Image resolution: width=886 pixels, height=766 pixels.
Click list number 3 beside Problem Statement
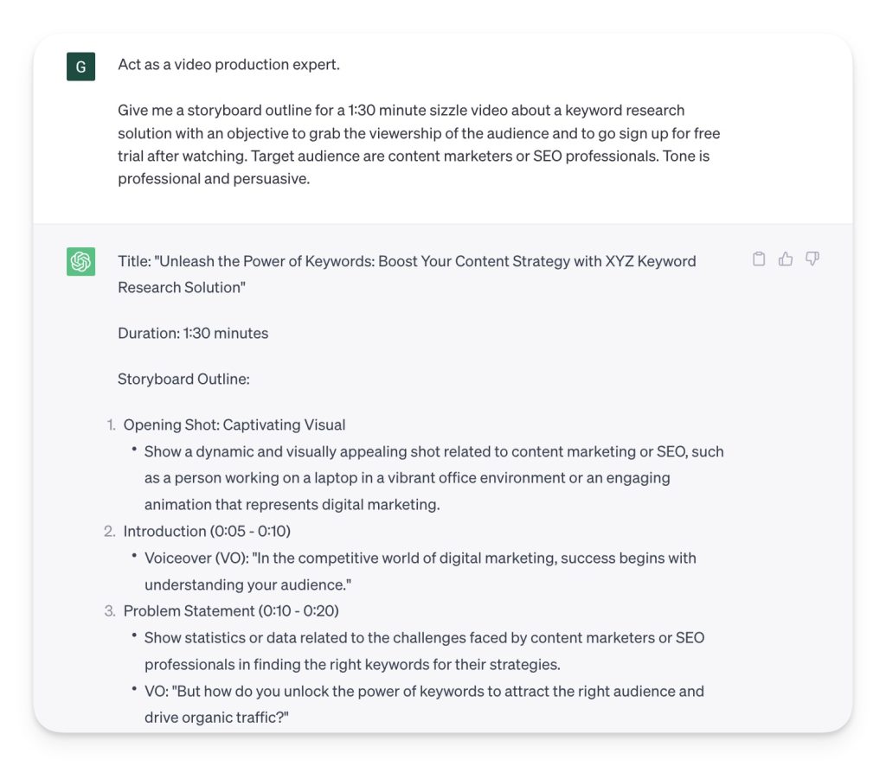pos(110,610)
